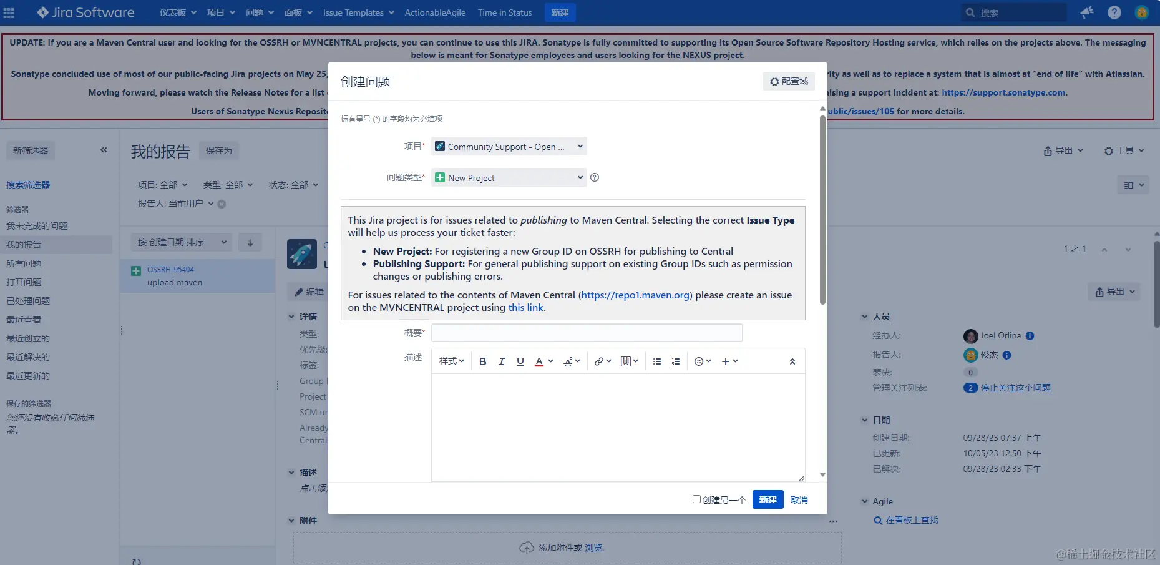Open the 问题类型 New Project dropdown

coord(509,178)
